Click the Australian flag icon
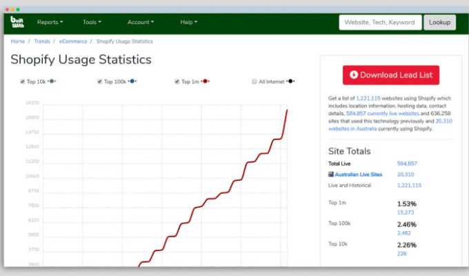This screenshot has width=469, height=276. [331, 175]
